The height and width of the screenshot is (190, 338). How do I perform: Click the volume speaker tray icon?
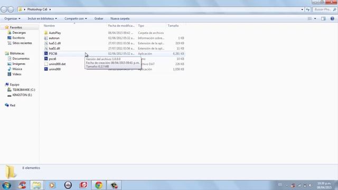310,185
